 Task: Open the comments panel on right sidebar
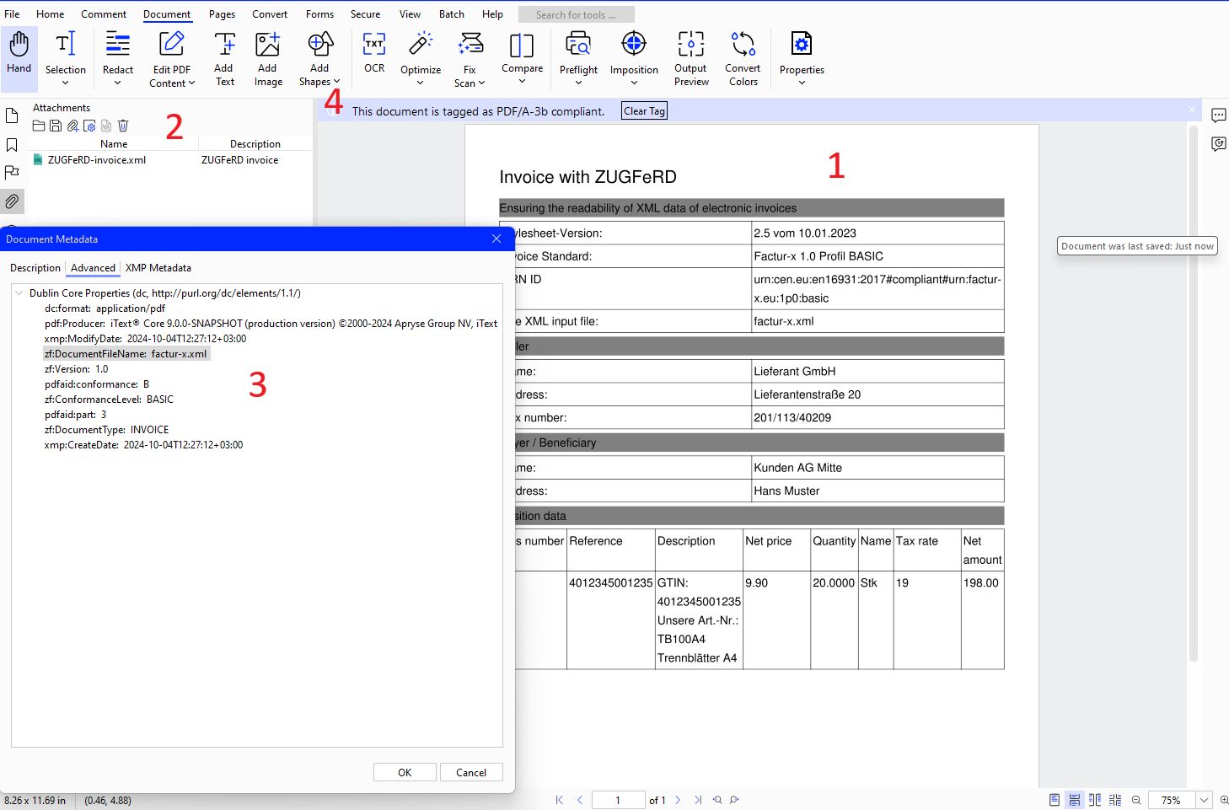click(x=1219, y=115)
